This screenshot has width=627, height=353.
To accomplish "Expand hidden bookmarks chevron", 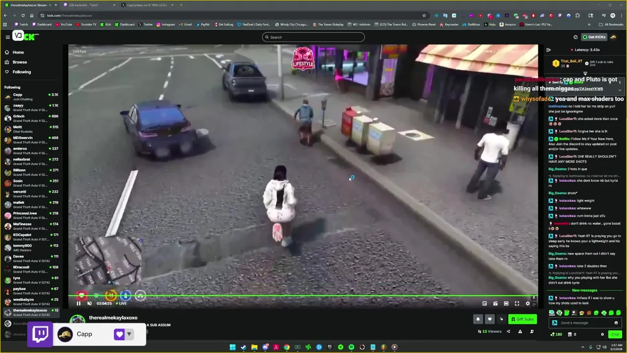I will click(589, 25).
